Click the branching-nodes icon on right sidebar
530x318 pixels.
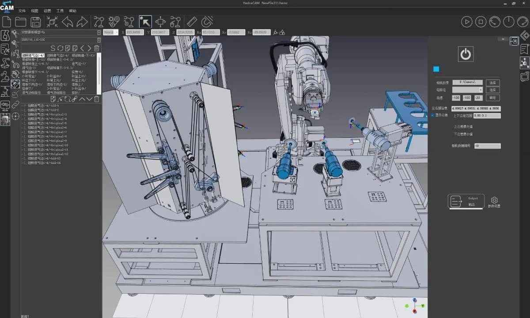[525, 62]
